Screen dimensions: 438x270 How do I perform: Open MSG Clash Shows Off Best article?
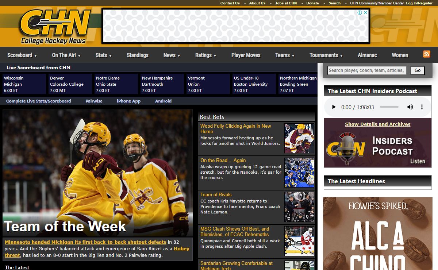tap(235, 232)
